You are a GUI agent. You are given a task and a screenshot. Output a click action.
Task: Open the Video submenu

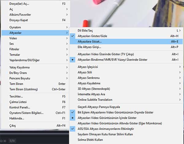pyautogui.click(x=35, y=38)
